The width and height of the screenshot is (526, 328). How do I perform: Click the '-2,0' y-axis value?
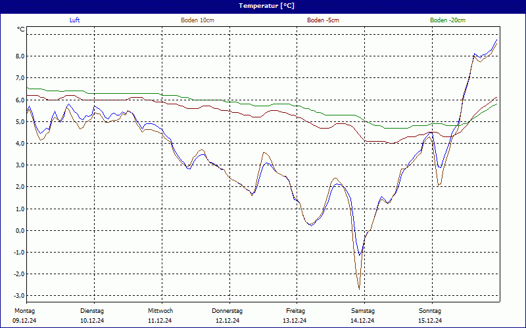(x=20, y=274)
